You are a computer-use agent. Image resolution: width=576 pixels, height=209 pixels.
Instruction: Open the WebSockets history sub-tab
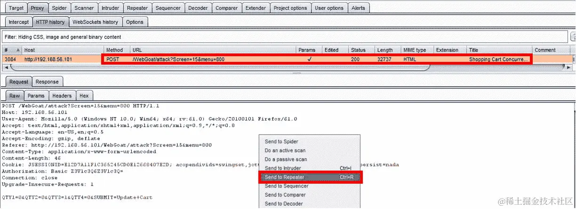[96, 22]
